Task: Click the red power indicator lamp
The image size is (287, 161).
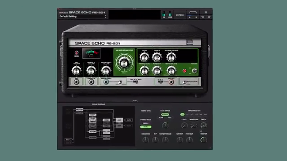Action: click(x=184, y=71)
